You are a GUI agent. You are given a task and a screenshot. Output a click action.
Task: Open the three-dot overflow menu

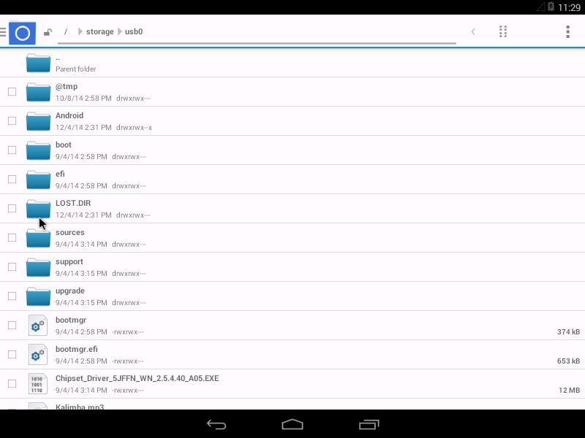[568, 31]
